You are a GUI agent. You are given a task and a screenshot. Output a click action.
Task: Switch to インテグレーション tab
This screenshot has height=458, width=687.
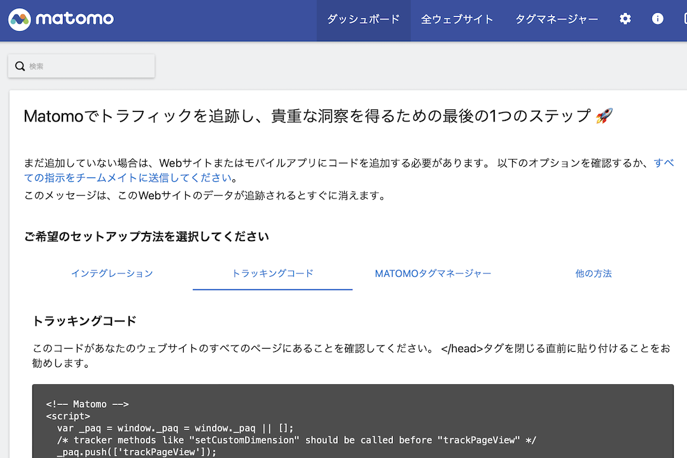pos(112,274)
